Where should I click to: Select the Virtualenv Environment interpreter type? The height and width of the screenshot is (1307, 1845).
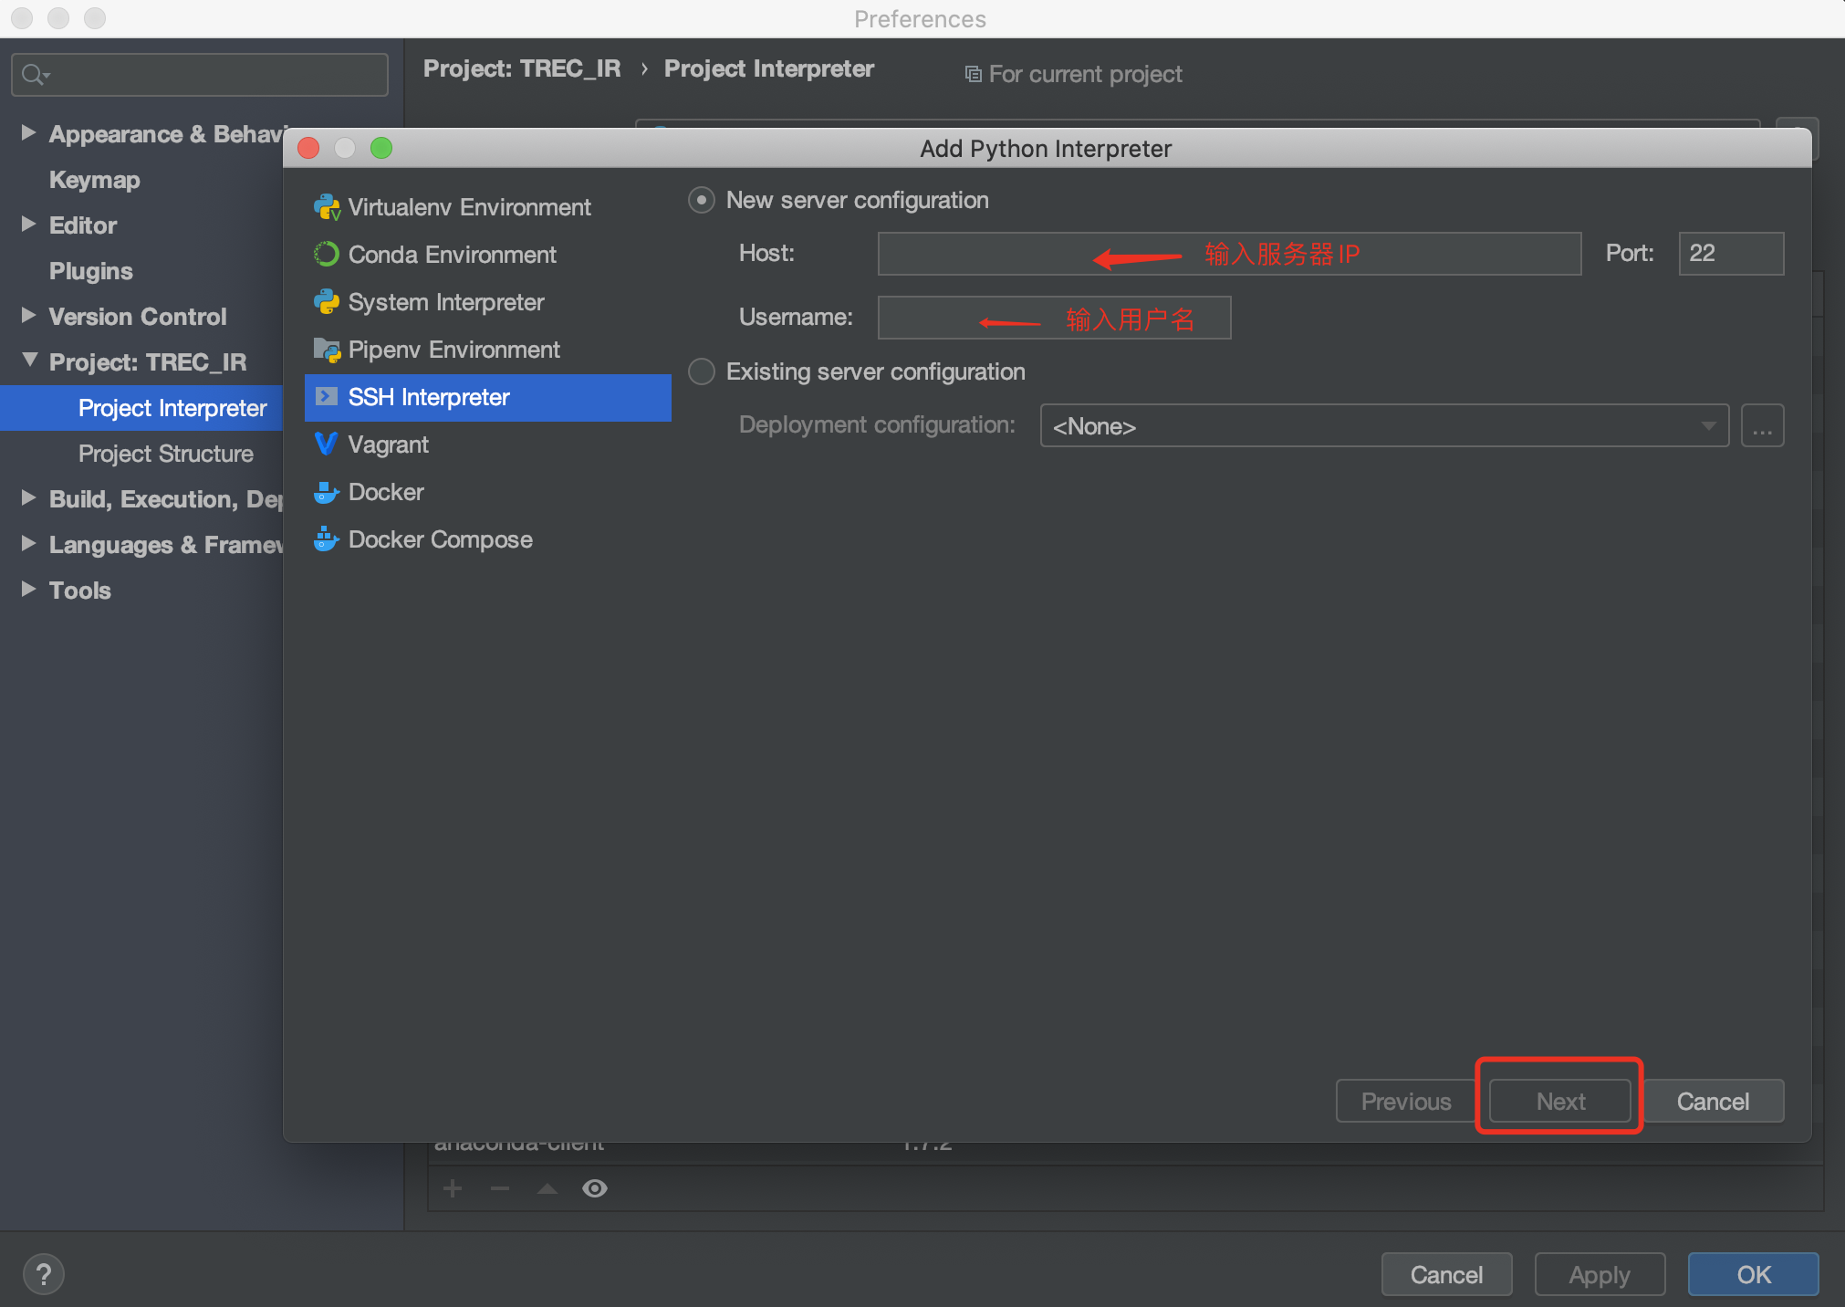point(469,206)
